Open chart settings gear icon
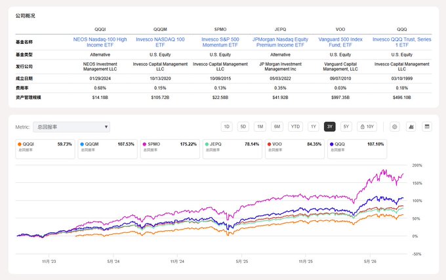 [395, 127]
